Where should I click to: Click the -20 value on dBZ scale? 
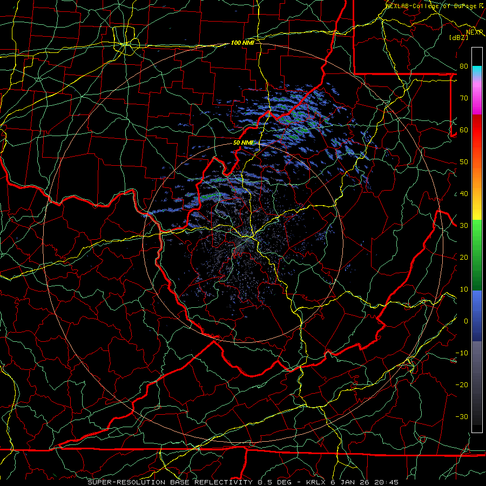(x=462, y=384)
